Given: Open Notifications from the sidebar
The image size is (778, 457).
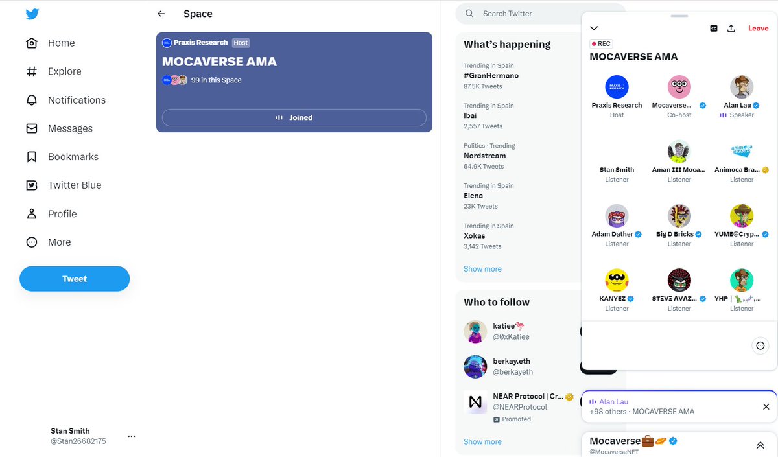Looking at the screenshot, I should click(x=65, y=100).
